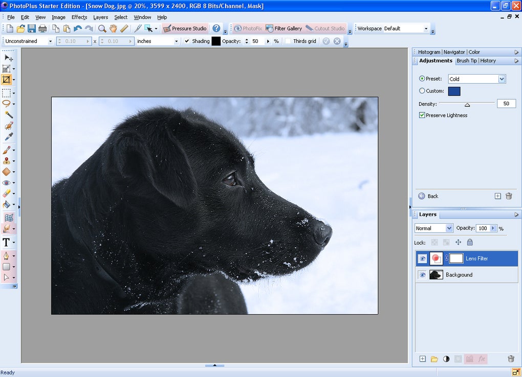The image size is (522, 377).
Task: Select the Text tool
Action: [x=7, y=242]
